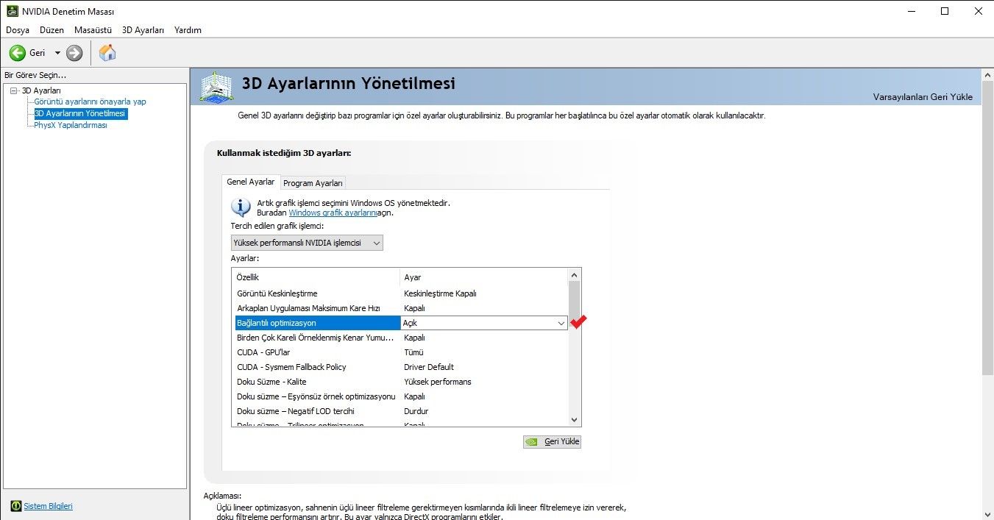
Task: Open the Masaüstü menu
Action: (93, 30)
